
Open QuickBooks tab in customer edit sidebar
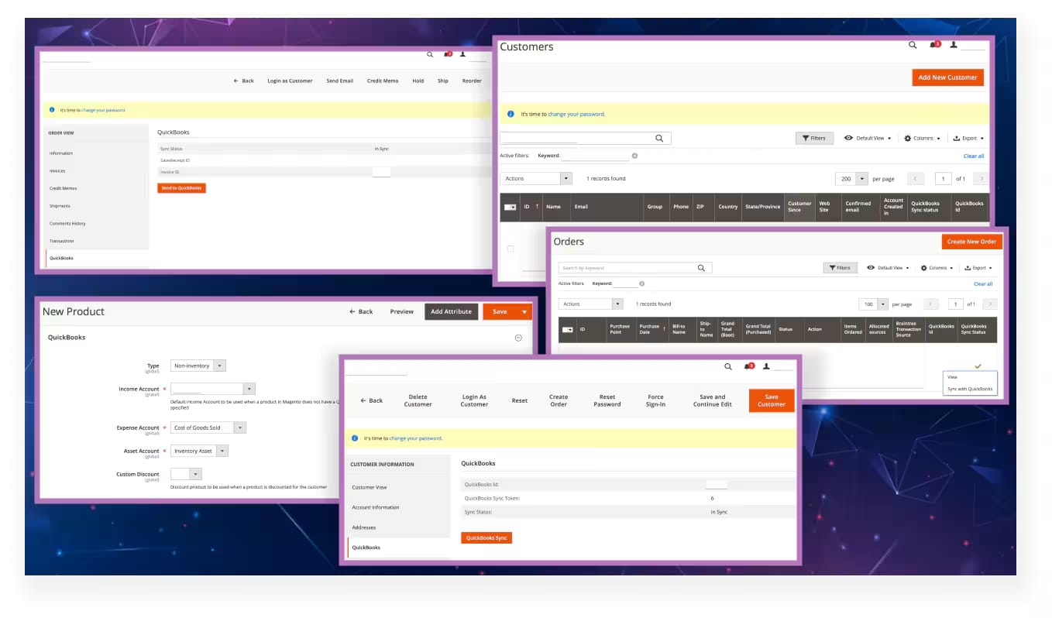point(366,548)
